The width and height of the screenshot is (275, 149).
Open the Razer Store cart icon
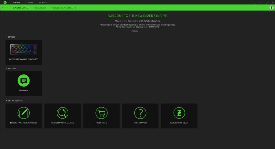(x=101, y=113)
